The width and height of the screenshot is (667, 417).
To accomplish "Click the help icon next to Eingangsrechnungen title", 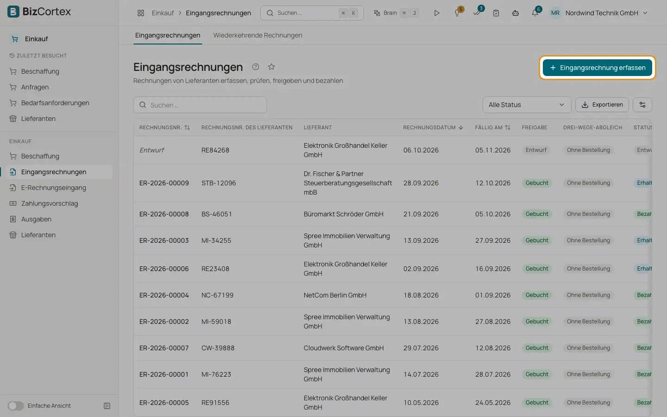I will pos(256,67).
